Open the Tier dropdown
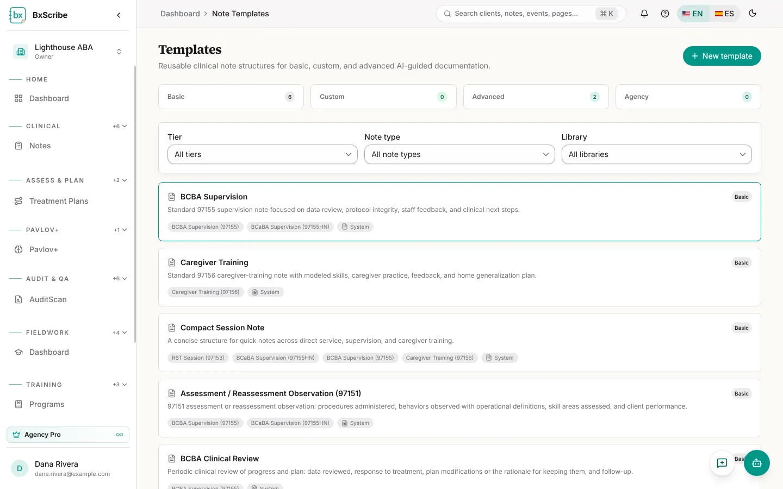The image size is (783, 489). (263, 154)
